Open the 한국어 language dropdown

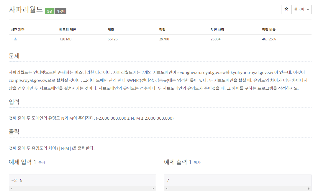point(301,9)
